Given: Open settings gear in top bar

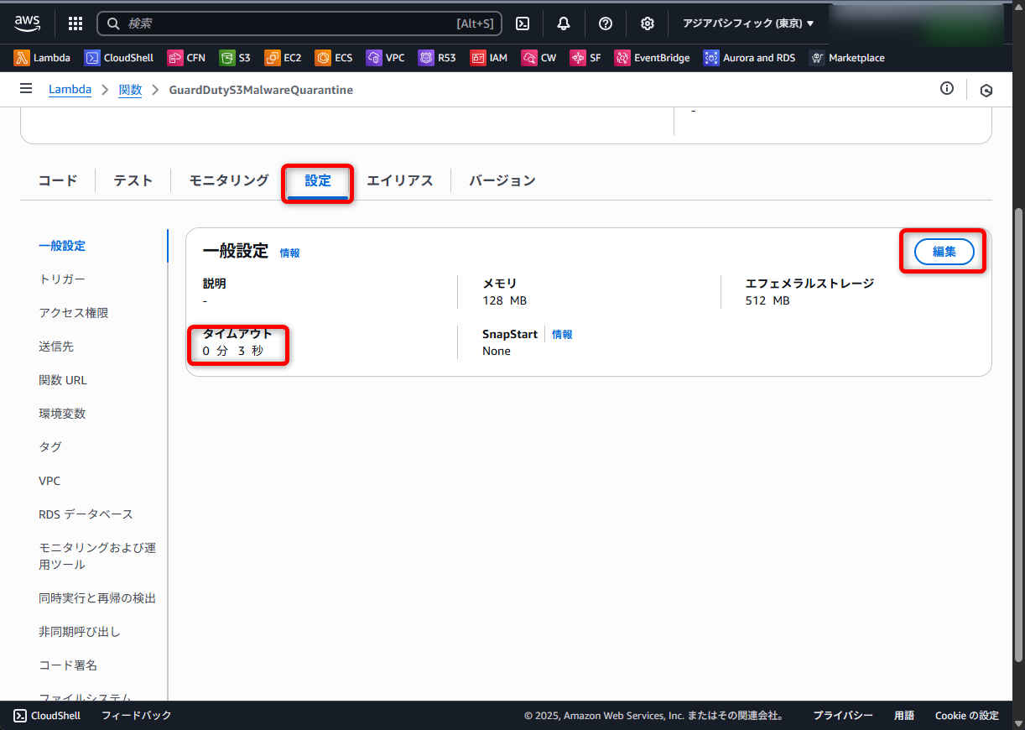Looking at the screenshot, I should (648, 23).
